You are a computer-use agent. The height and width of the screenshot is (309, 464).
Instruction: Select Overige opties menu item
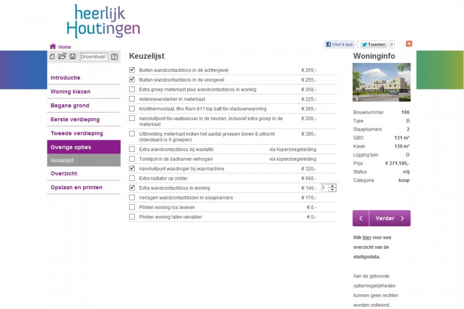click(x=84, y=147)
